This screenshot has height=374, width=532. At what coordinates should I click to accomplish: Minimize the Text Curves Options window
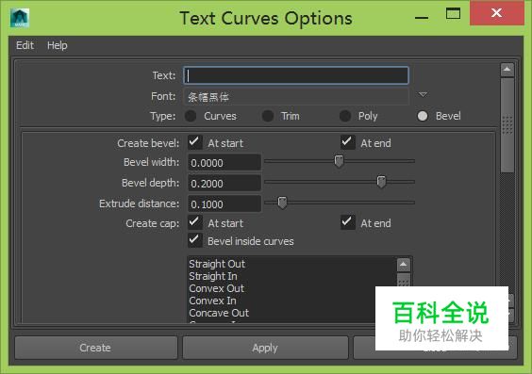tap(422, 17)
